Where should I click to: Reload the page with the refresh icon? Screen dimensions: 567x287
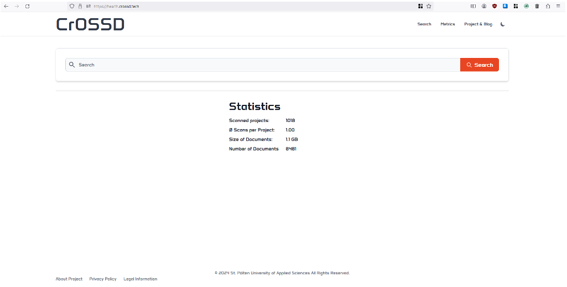click(27, 6)
